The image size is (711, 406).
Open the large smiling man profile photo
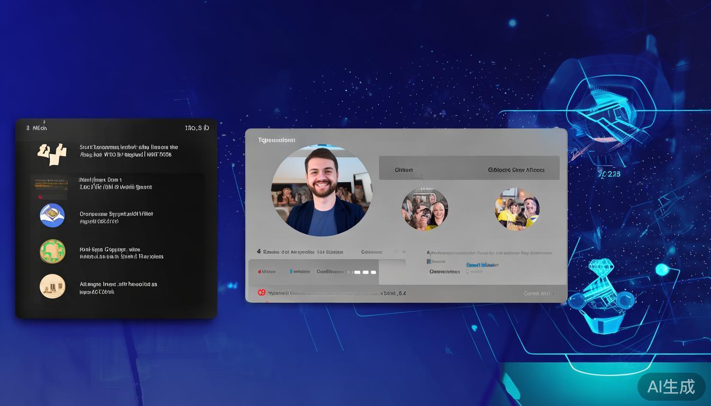click(x=322, y=191)
